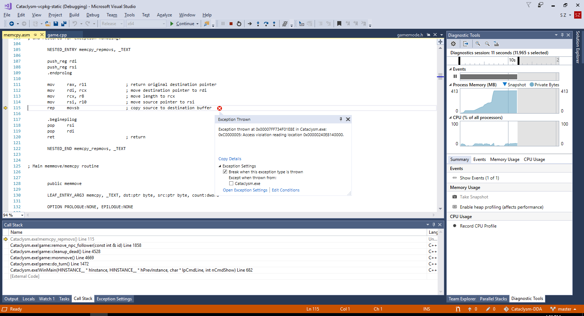
Task: Click Record CPU Profile
Action: click(478, 226)
